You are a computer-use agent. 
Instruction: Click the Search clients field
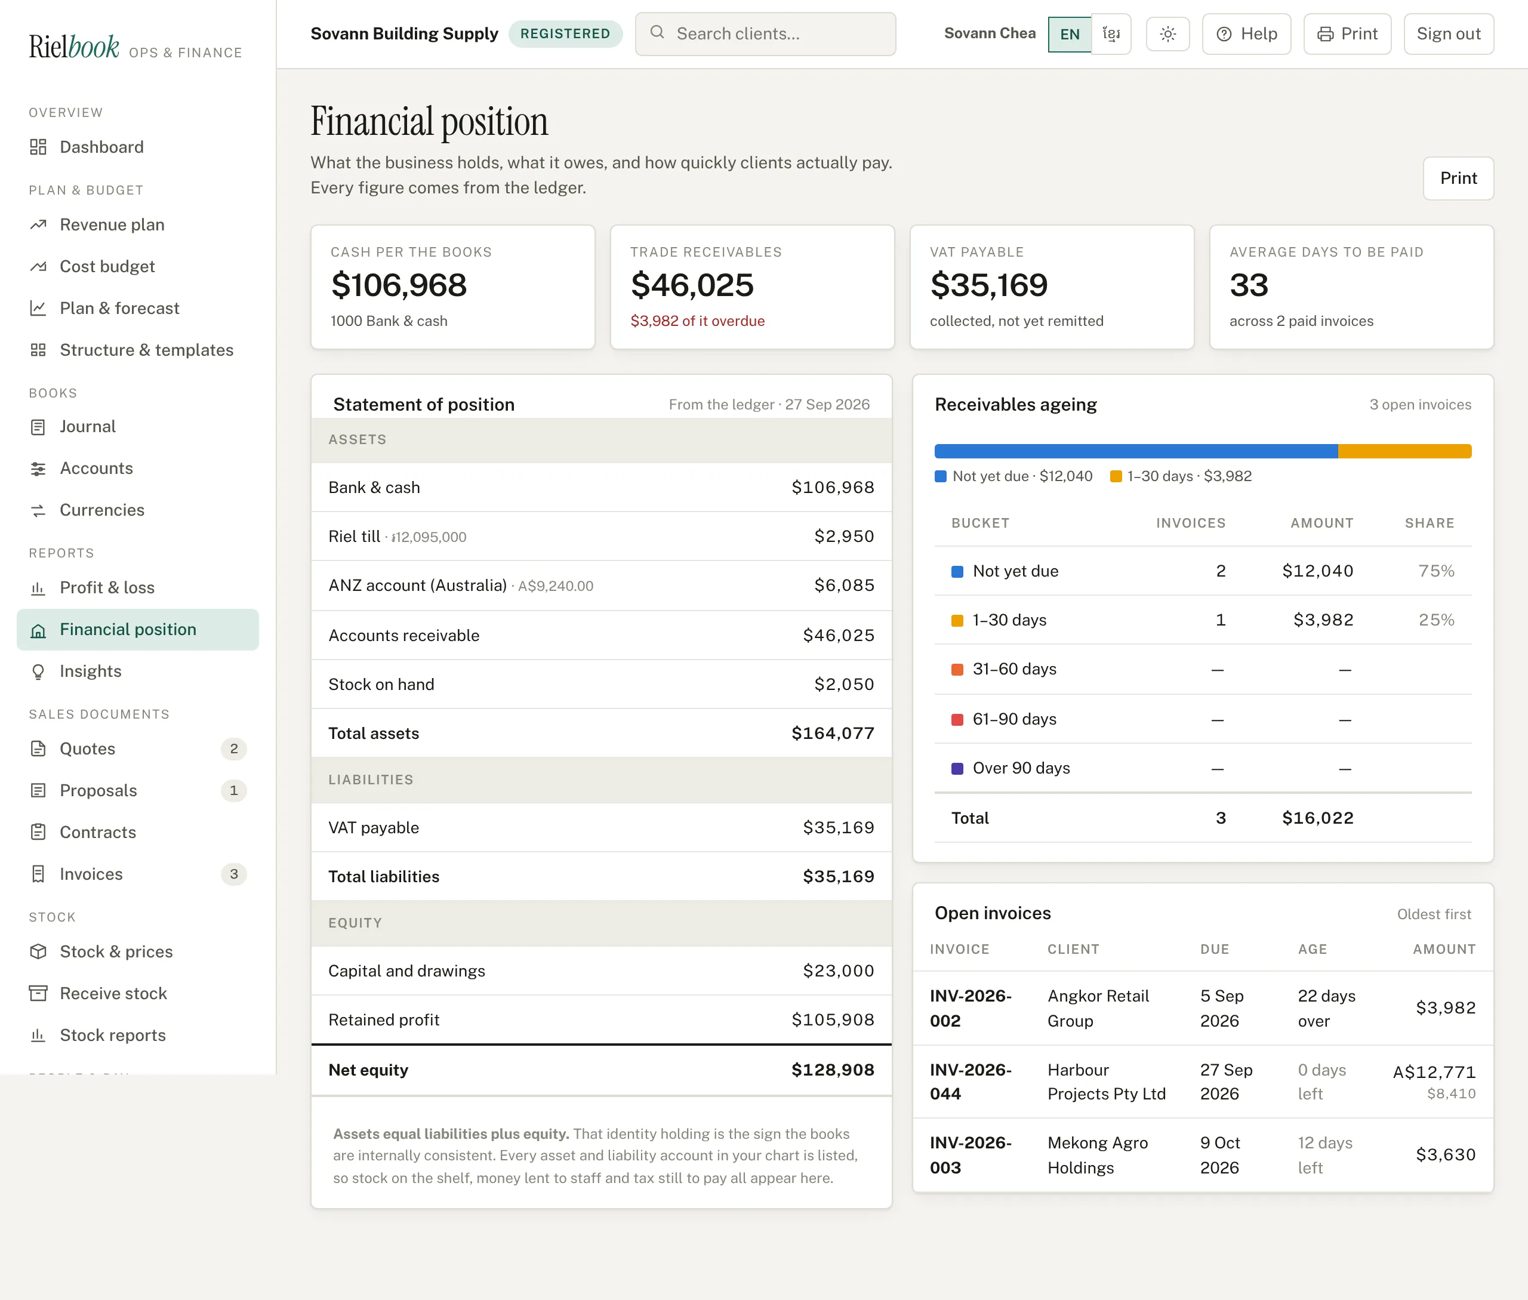coord(765,34)
